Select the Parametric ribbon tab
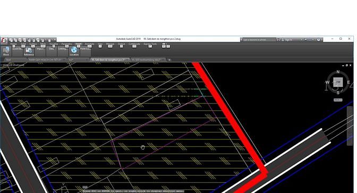Screen dimensions: 357x193 click(x=67, y=44)
